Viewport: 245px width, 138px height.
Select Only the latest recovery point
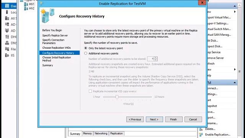[86, 48]
